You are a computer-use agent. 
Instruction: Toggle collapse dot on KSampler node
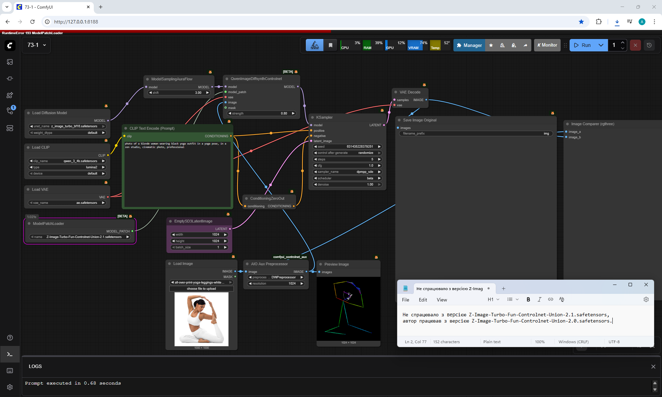[312, 117]
